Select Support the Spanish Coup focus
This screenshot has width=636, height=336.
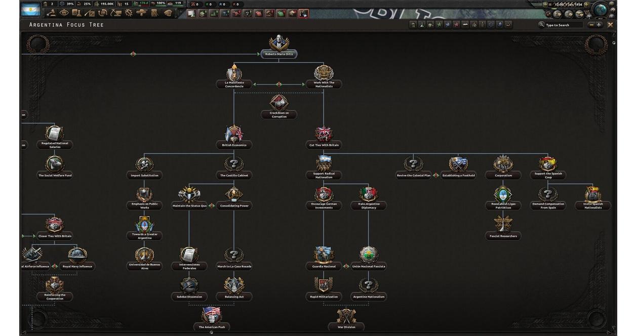click(x=548, y=168)
